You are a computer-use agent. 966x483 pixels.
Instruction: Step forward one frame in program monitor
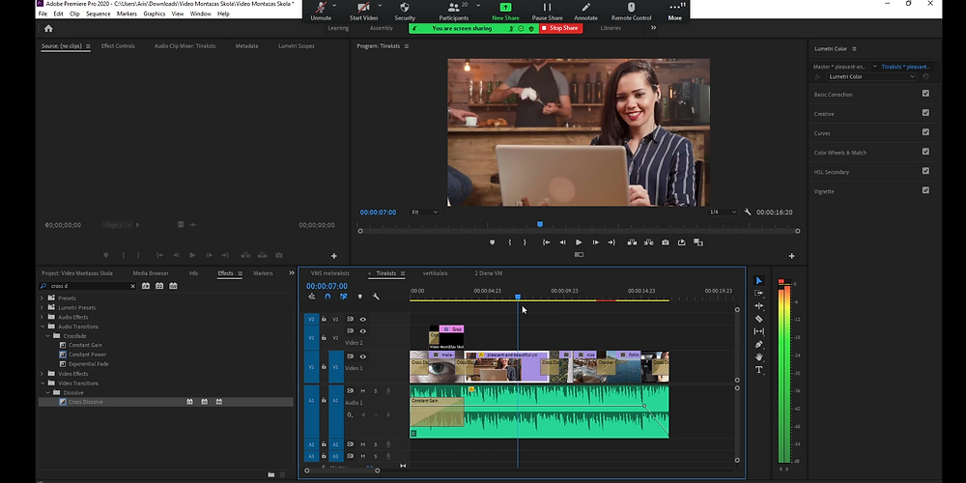pyautogui.click(x=595, y=242)
